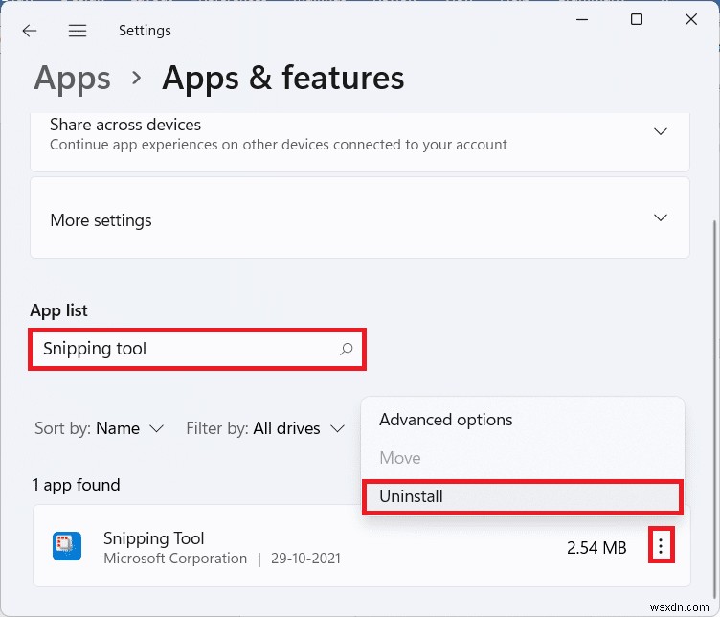Expand the More settings chevron
The width and height of the screenshot is (720, 617).
[660, 218]
